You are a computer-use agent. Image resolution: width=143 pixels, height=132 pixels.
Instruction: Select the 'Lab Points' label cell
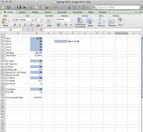(18, 84)
